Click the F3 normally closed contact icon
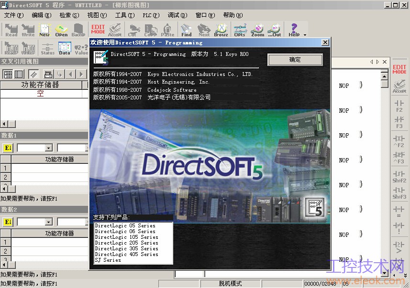 point(399,123)
